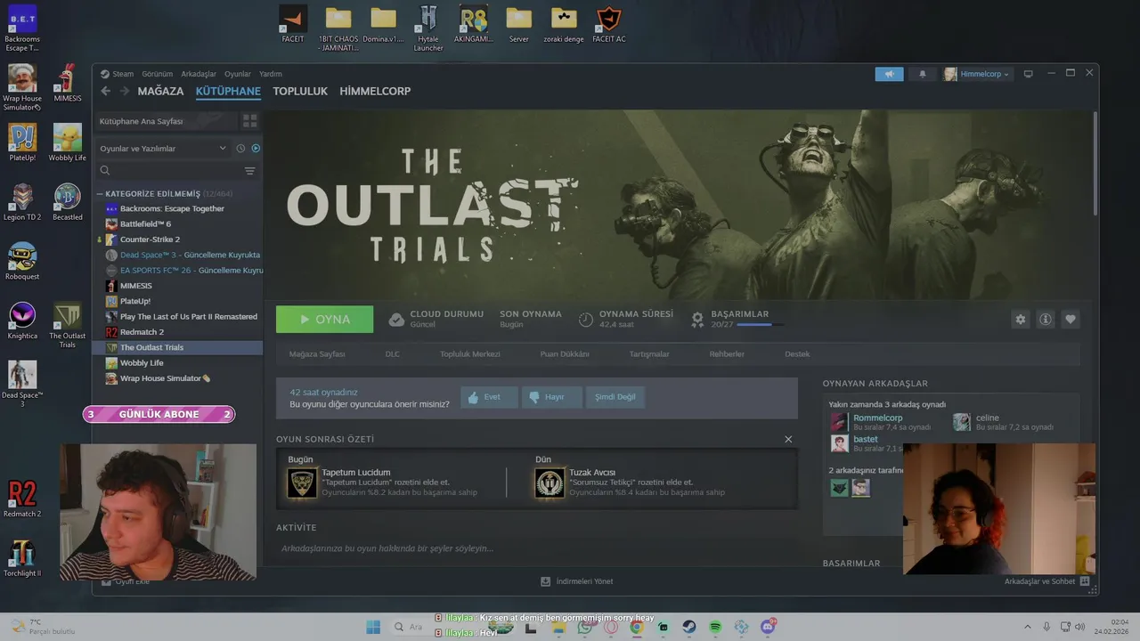
Task: Open the Rehberler link
Action: click(x=727, y=353)
